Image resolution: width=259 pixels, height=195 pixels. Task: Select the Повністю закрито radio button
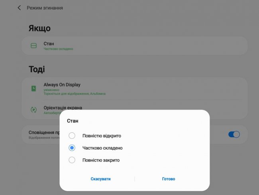tap(72, 160)
